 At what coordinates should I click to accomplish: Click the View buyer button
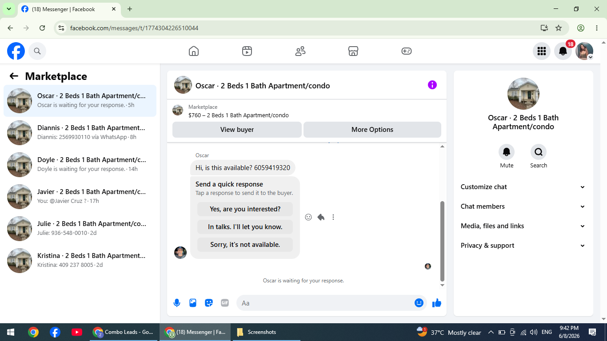click(237, 130)
